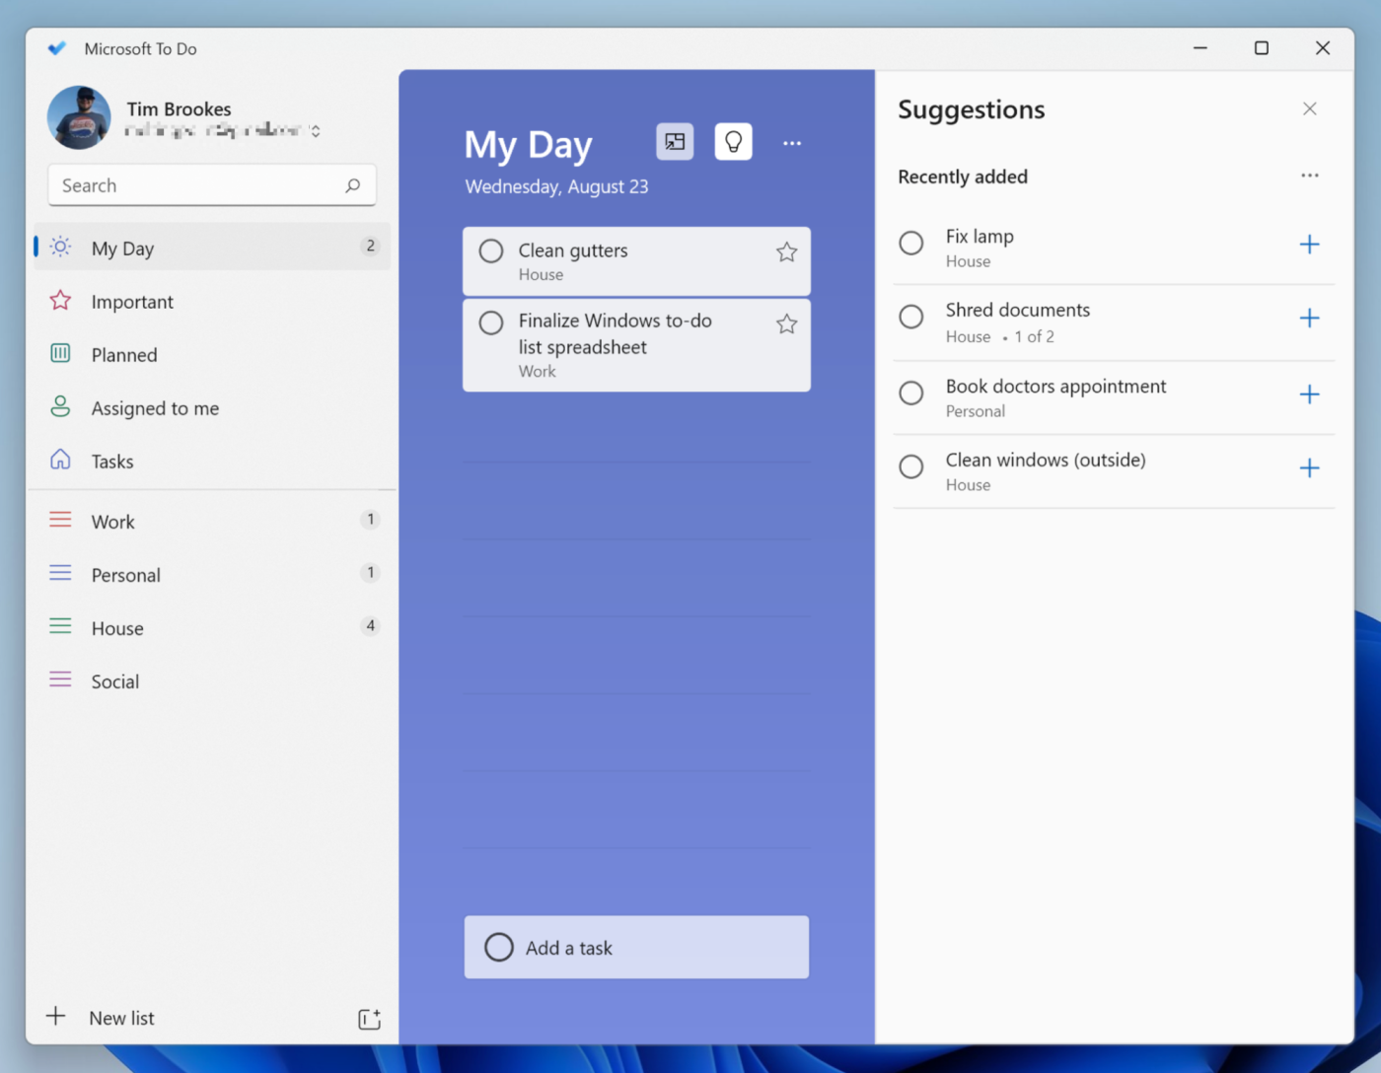This screenshot has width=1381, height=1073.
Task: Mark Fix lamp suggestion complete
Action: pos(911,243)
